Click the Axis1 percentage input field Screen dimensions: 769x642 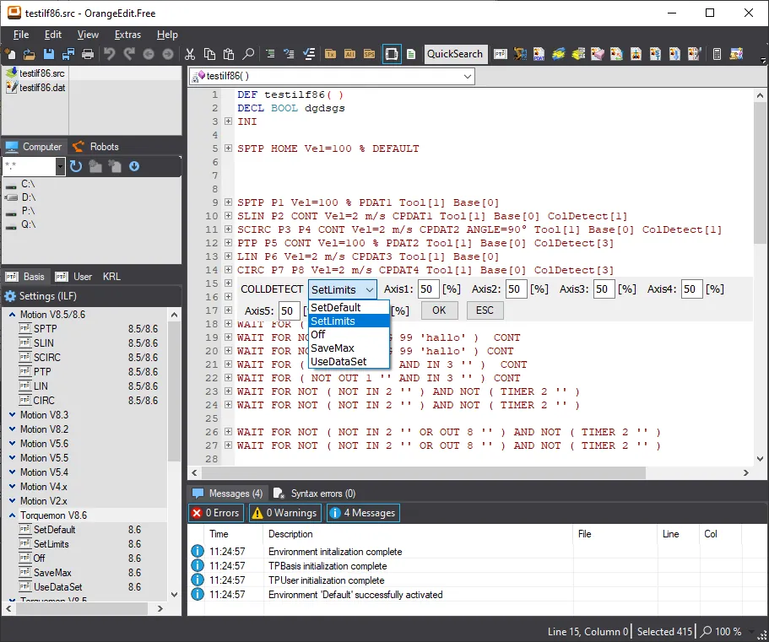pyautogui.click(x=428, y=289)
